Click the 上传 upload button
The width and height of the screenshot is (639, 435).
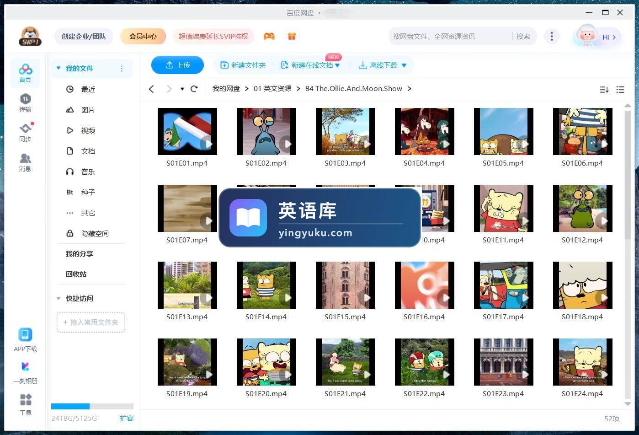178,65
